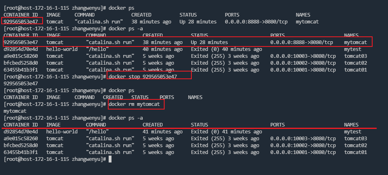Click the tomcat03 name in the bottom listing
The image size is (388, 175).
pyautogui.click(x=355, y=138)
